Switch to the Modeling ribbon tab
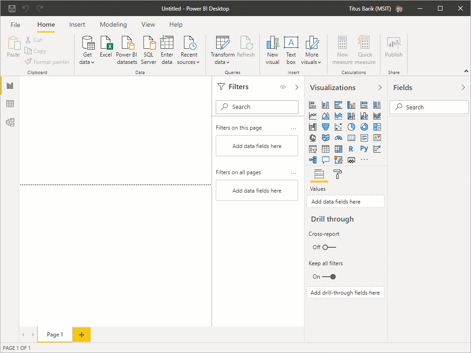471x353 pixels. point(113,24)
